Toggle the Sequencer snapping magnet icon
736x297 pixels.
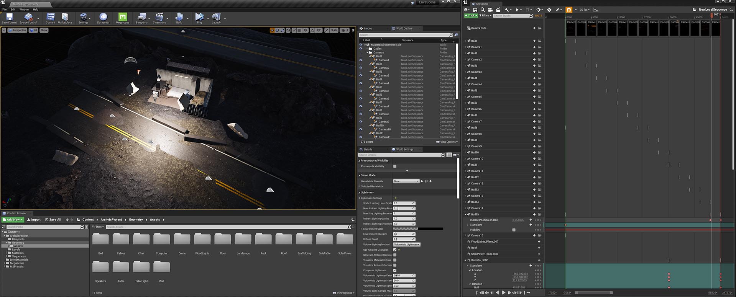coord(569,10)
